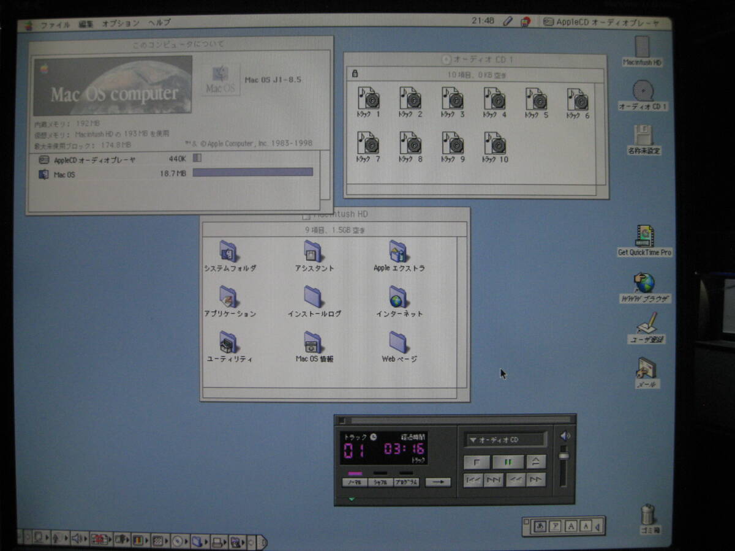Skip to next track in CD player
Image resolution: width=735 pixels, height=551 pixels.
pos(494,480)
